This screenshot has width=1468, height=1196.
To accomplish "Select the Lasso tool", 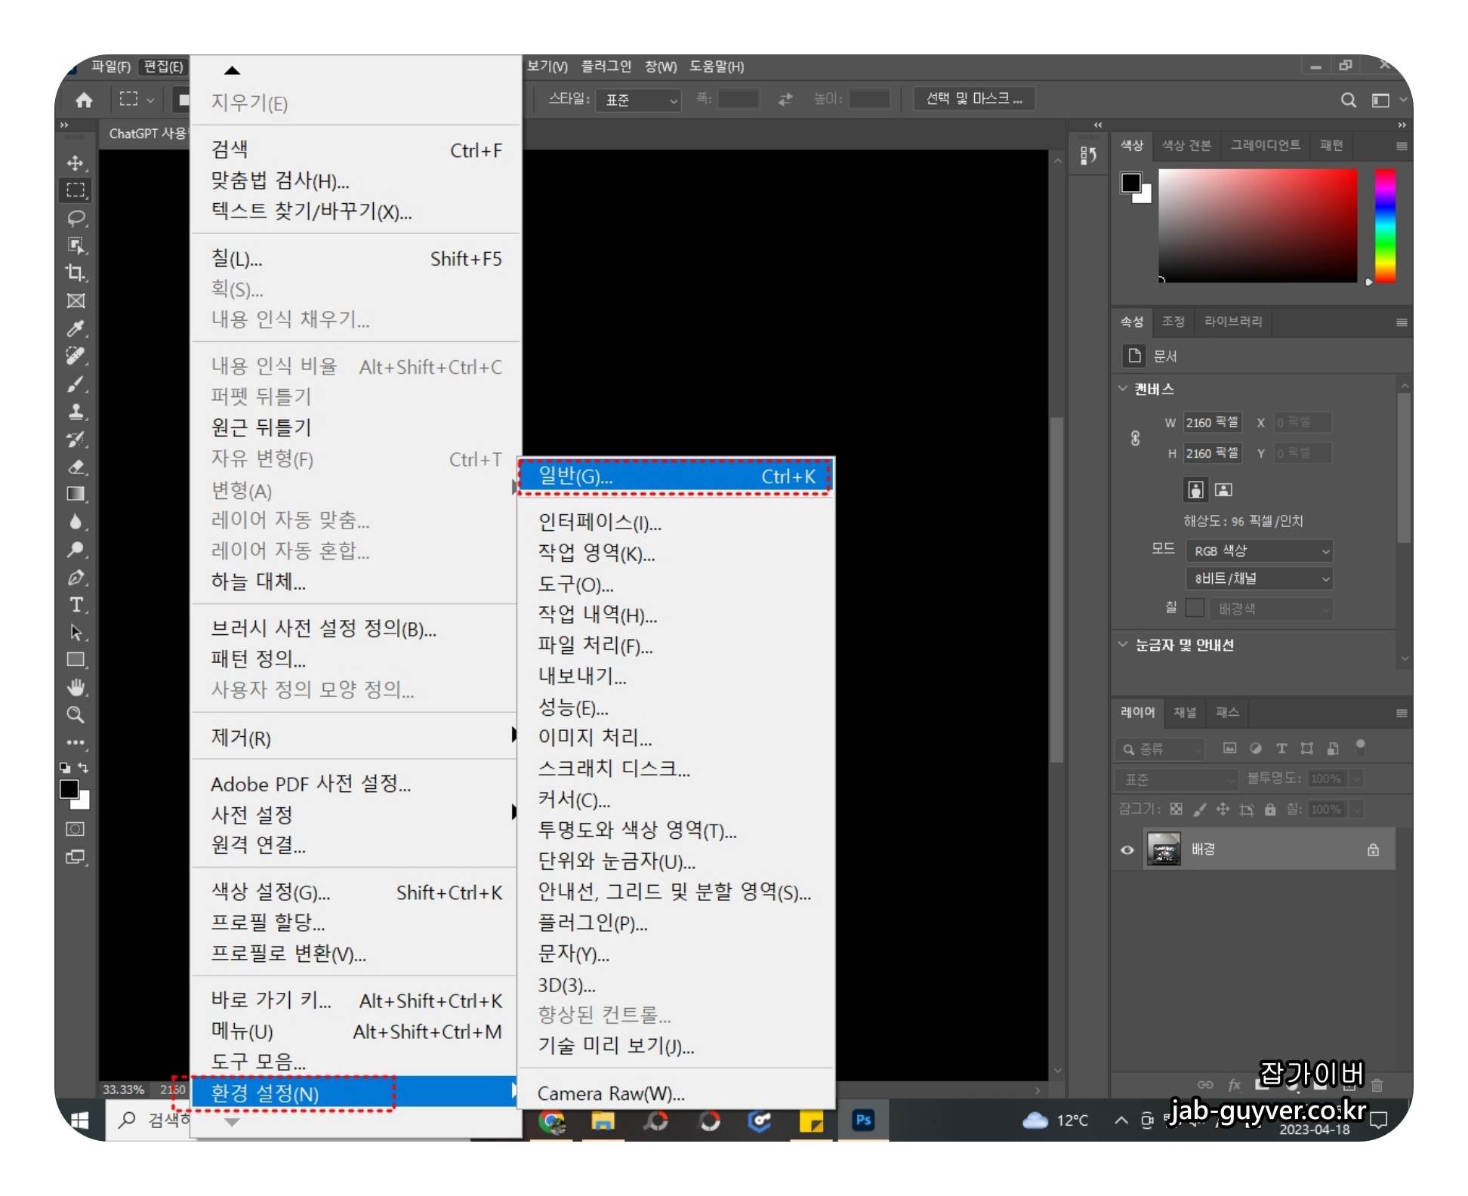I will [x=76, y=218].
